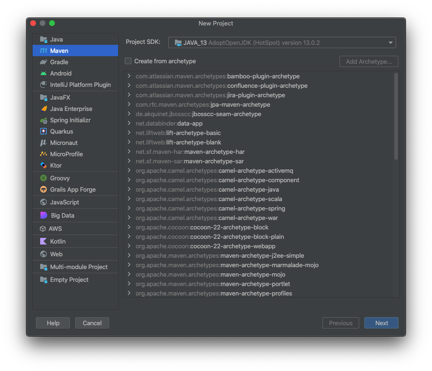Select lift-archetype-blank row text
Image resolution: width=432 pixels, height=371 pixels.
[x=178, y=142]
